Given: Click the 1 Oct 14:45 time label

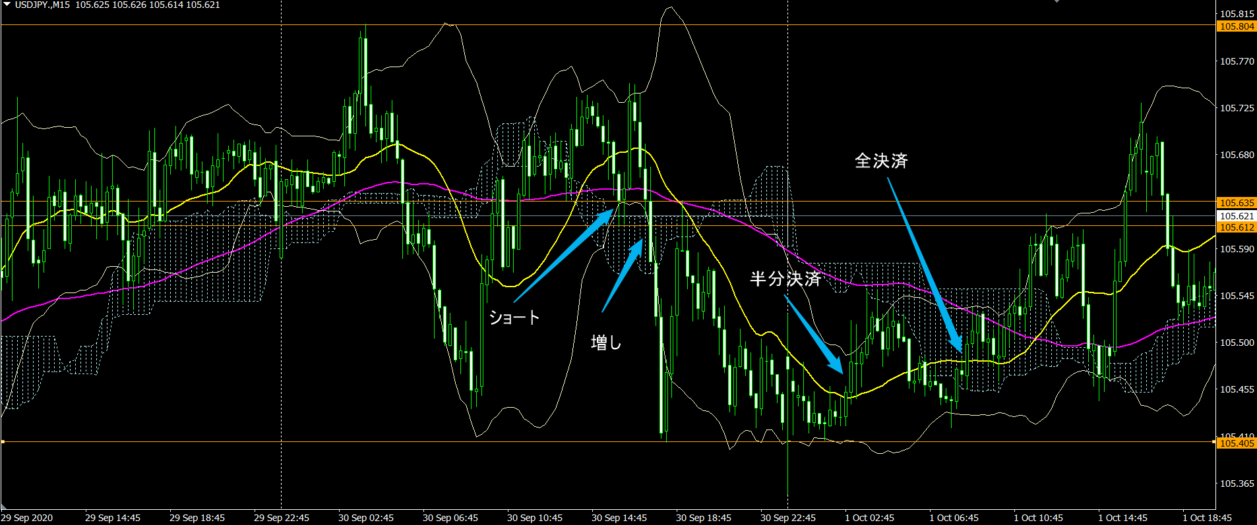Looking at the screenshot, I should click(x=1123, y=518).
